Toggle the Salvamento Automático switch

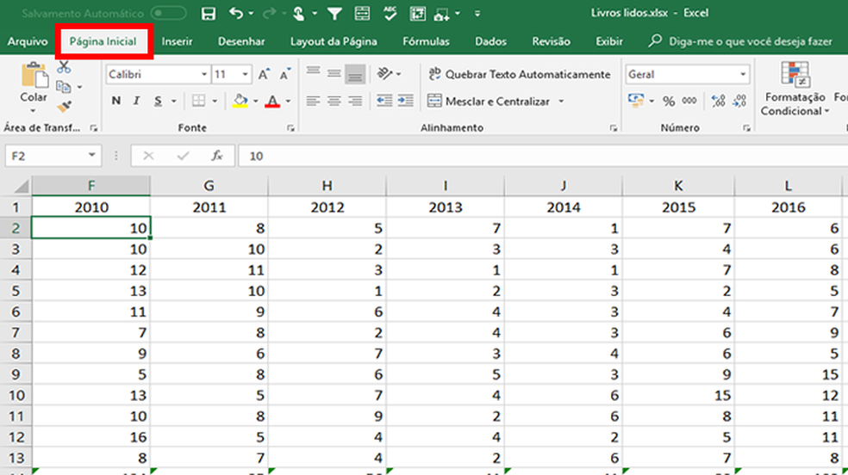[x=168, y=14]
